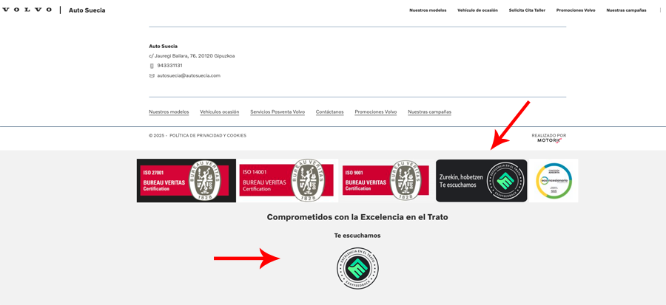Open the ISO 9001 Bureau Veritas badge
Viewport: 666px width, 305px height.
387,180
